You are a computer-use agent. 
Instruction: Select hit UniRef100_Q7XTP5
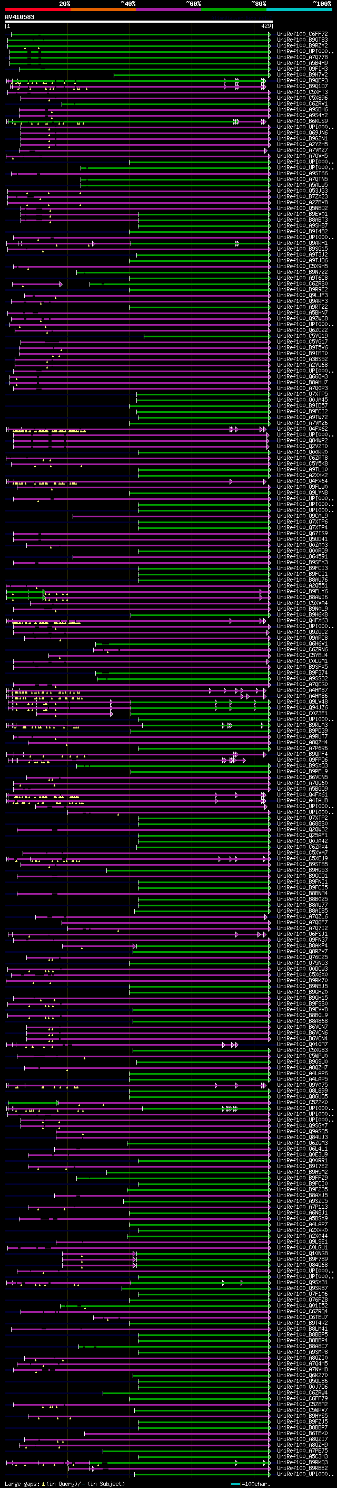pyautogui.click(x=302, y=394)
